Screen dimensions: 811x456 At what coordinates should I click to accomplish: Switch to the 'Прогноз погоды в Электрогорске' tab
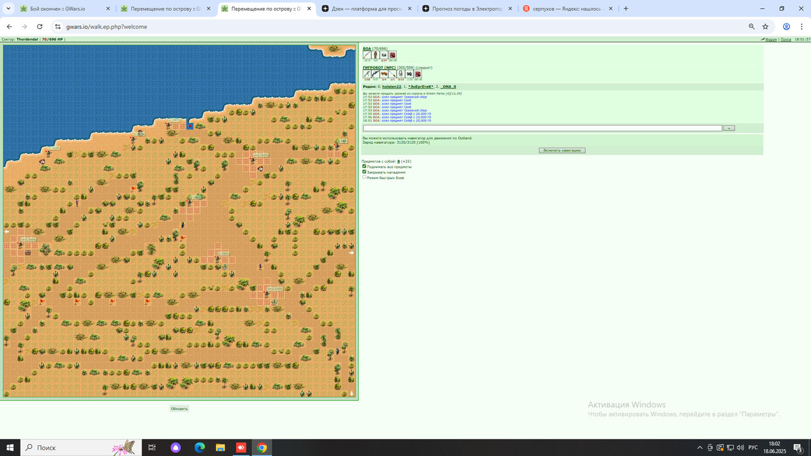point(468,9)
